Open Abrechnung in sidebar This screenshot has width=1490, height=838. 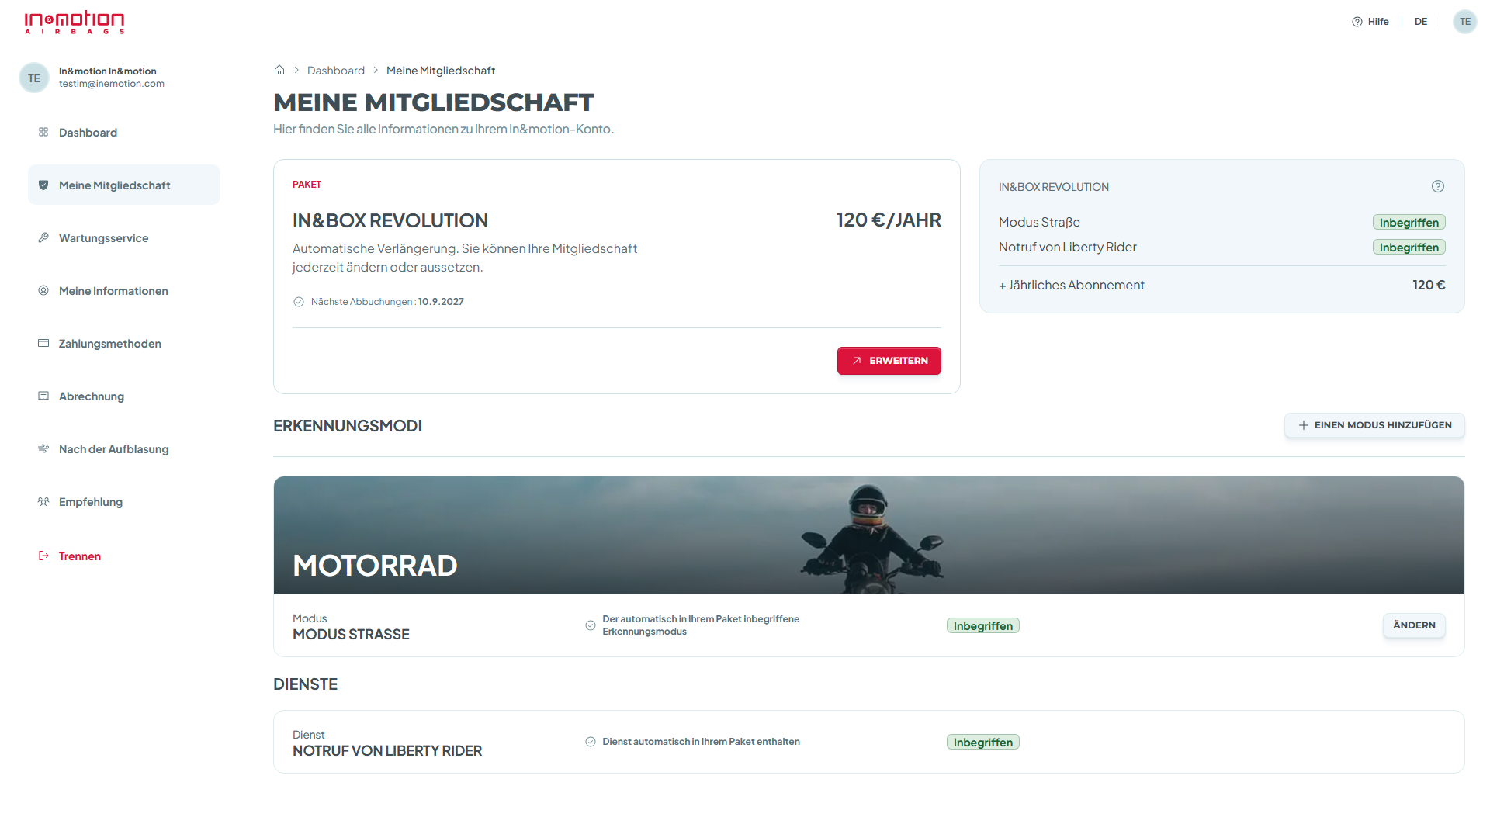coord(124,396)
